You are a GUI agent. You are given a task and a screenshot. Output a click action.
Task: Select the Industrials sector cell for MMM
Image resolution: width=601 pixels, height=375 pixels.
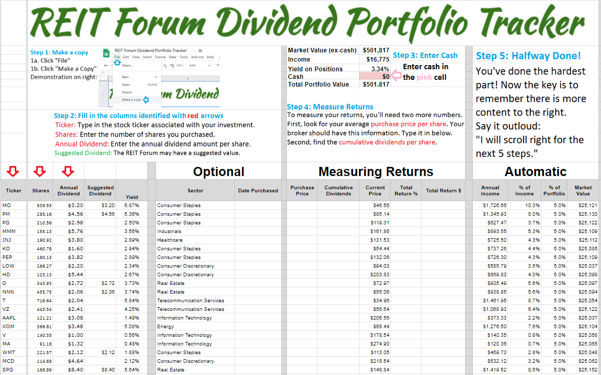click(195, 232)
